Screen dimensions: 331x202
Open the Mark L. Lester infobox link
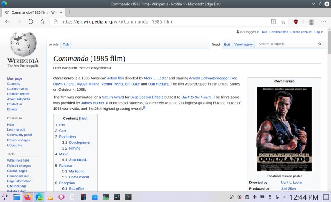tap(291, 183)
